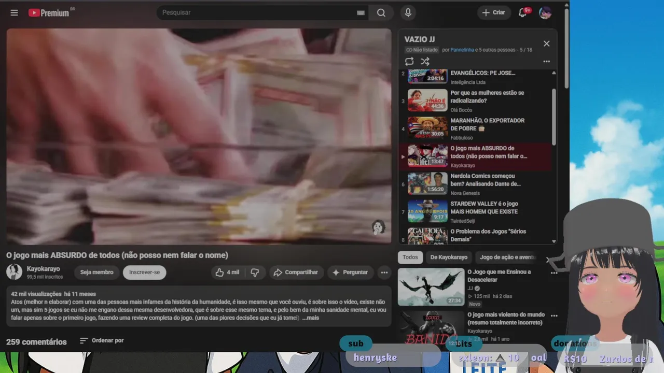Play 'Por que as mulheres estão se radicalizando?'
Image resolution: width=664 pixels, height=373 pixels.
click(x=475, y=101)
